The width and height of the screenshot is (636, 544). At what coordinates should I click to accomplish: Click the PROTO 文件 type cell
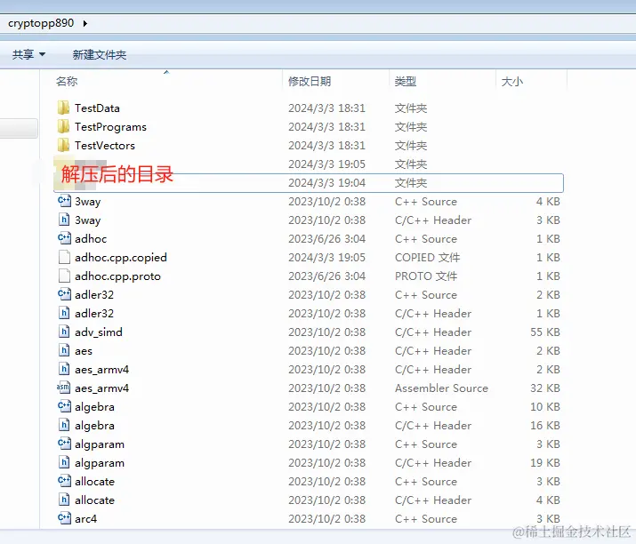[426, 276]
